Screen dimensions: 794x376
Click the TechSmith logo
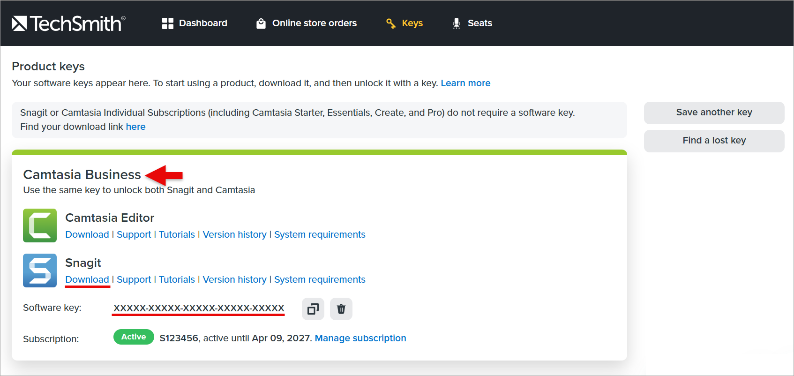click(x=68, y=23)
